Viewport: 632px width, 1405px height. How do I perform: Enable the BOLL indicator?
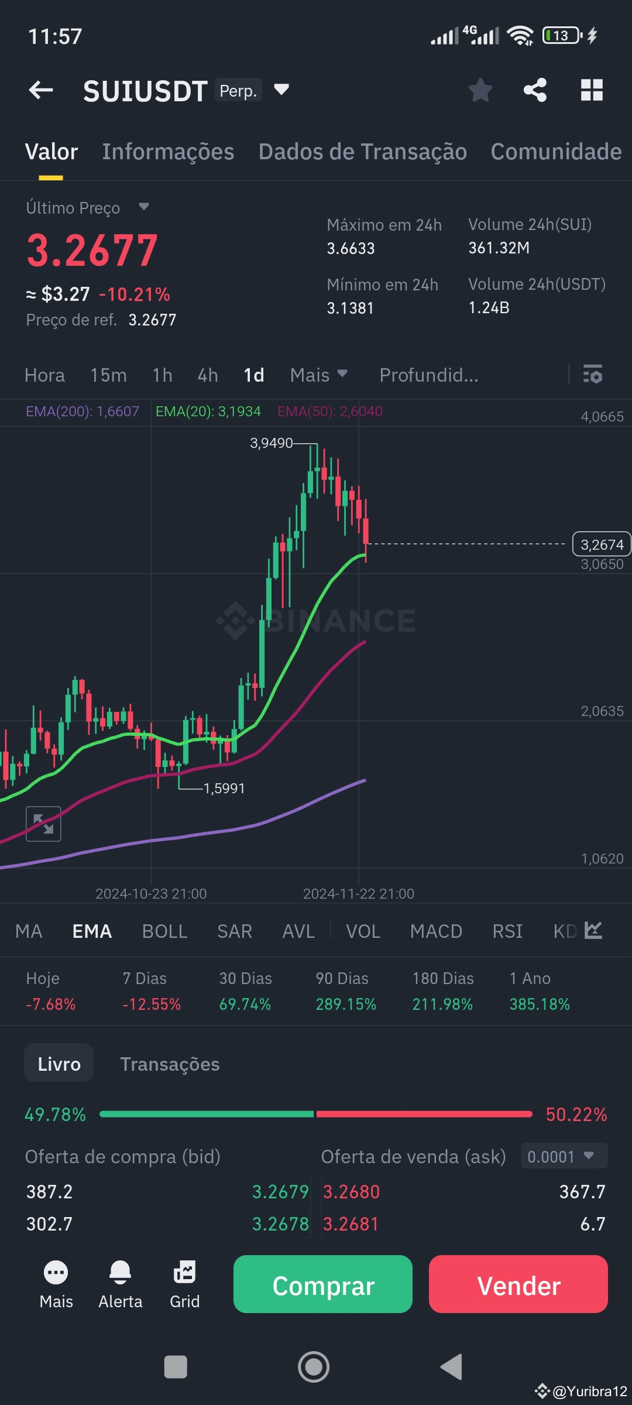[x=164, y=931]
